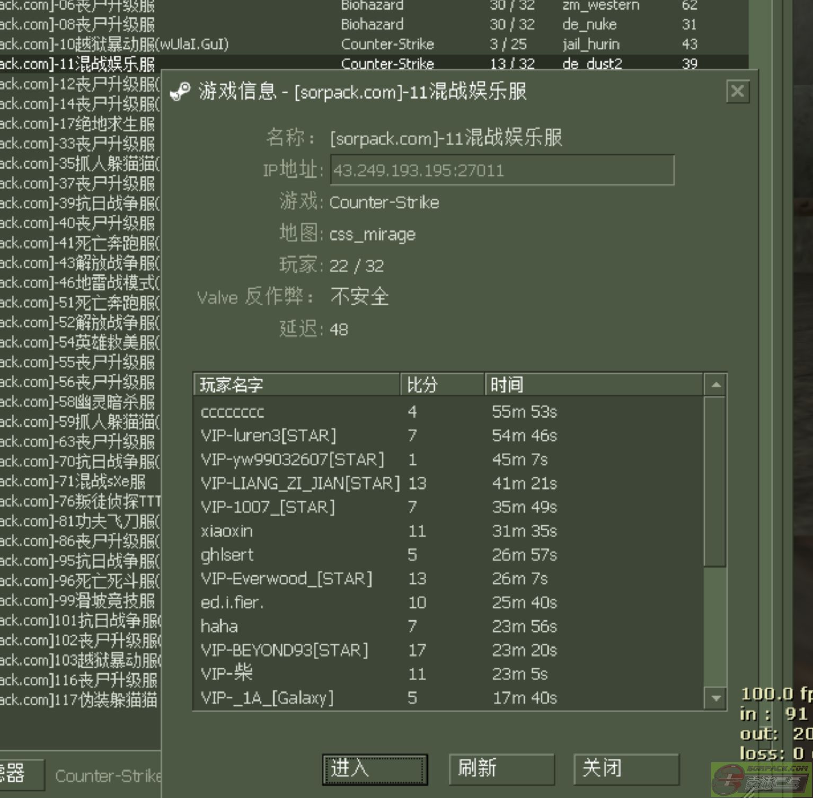Select server 10越狱暴动服(wUlaI.GuI) in list
The width and height of the screenshot is (813, 798).
pos(374,44)
